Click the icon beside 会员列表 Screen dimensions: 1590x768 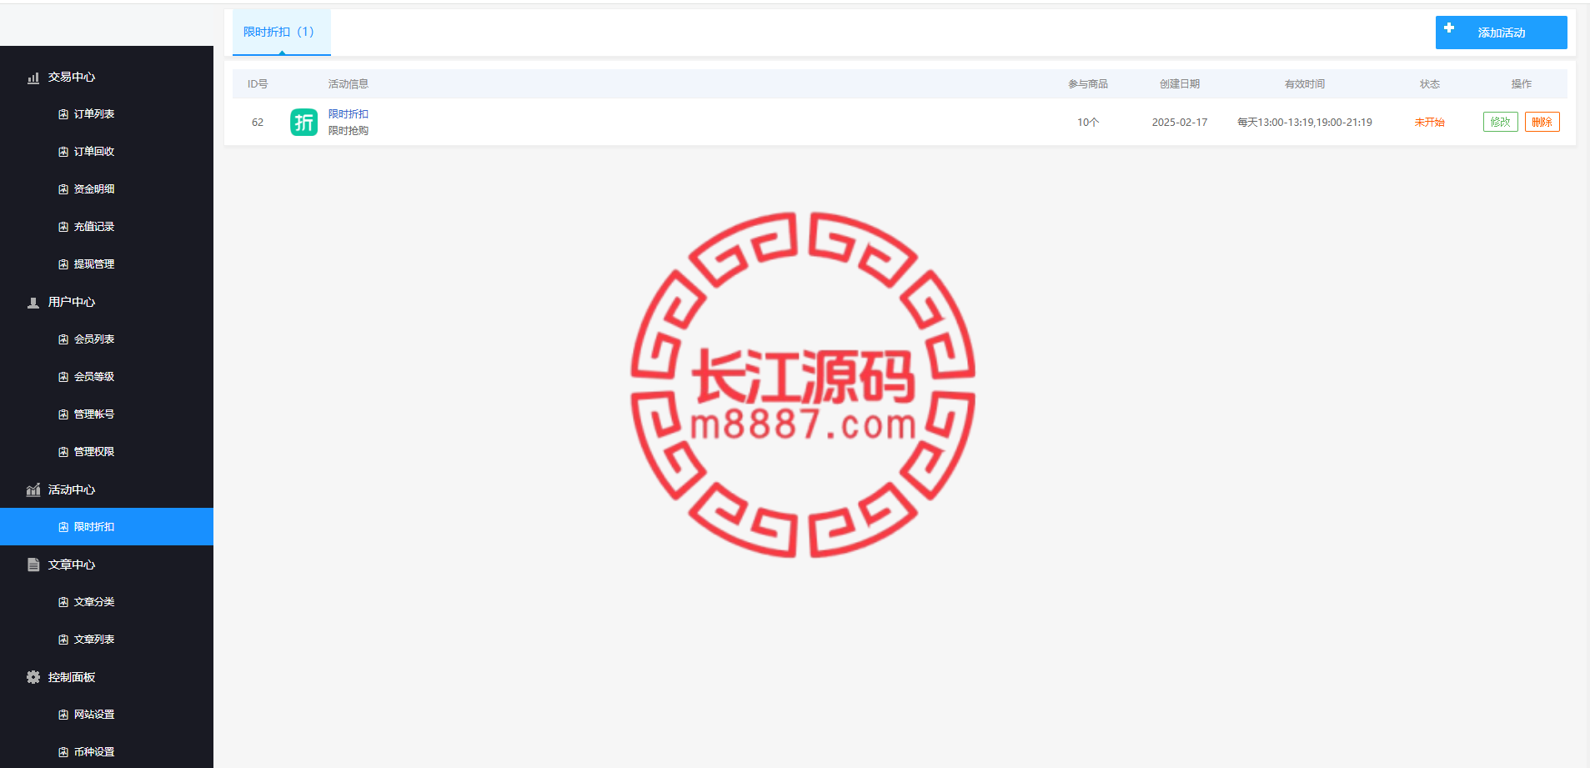pos(63,339)
